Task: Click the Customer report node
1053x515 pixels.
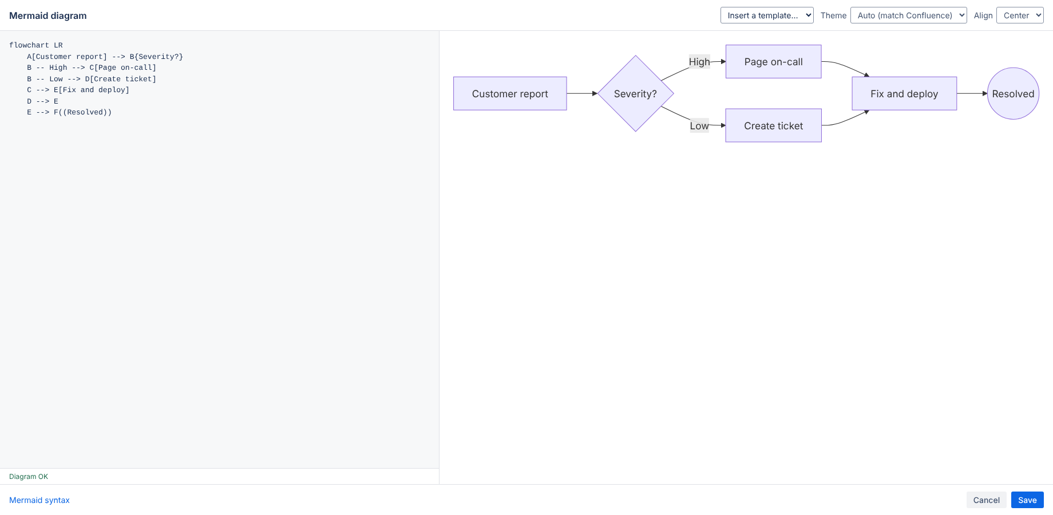Action: [510, 94]
